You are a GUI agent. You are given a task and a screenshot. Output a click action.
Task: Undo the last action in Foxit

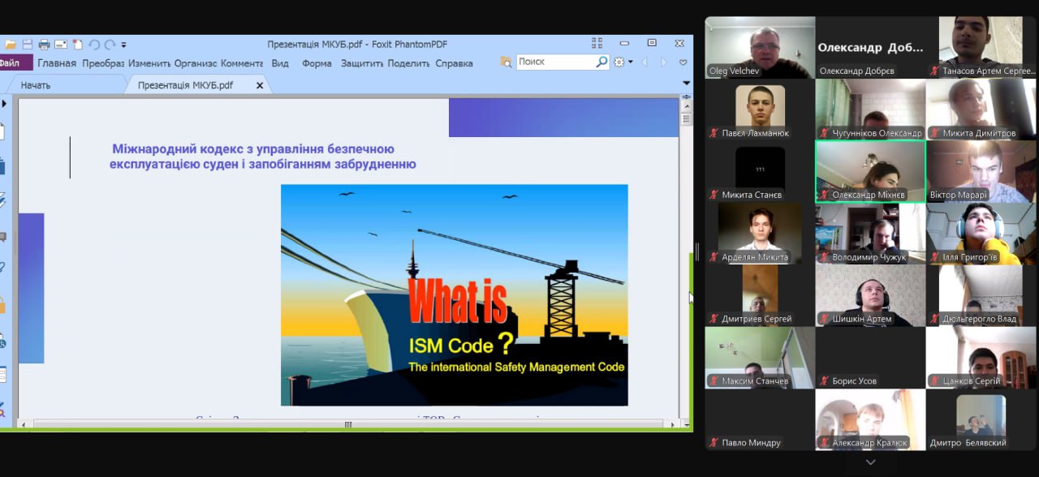[94, 45]
